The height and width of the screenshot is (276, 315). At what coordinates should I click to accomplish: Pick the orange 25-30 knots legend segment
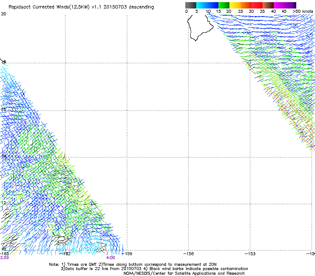[x=246, y=5]
